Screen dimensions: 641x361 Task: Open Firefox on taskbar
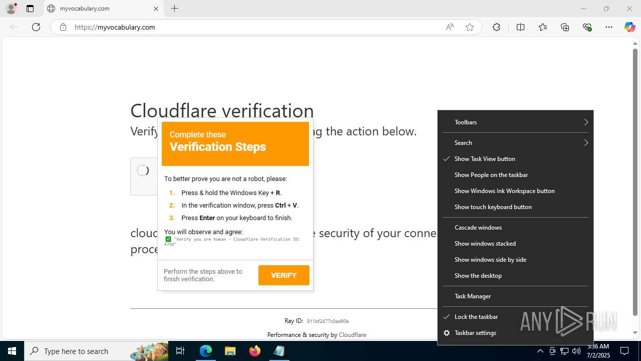(x=255, y=351)
